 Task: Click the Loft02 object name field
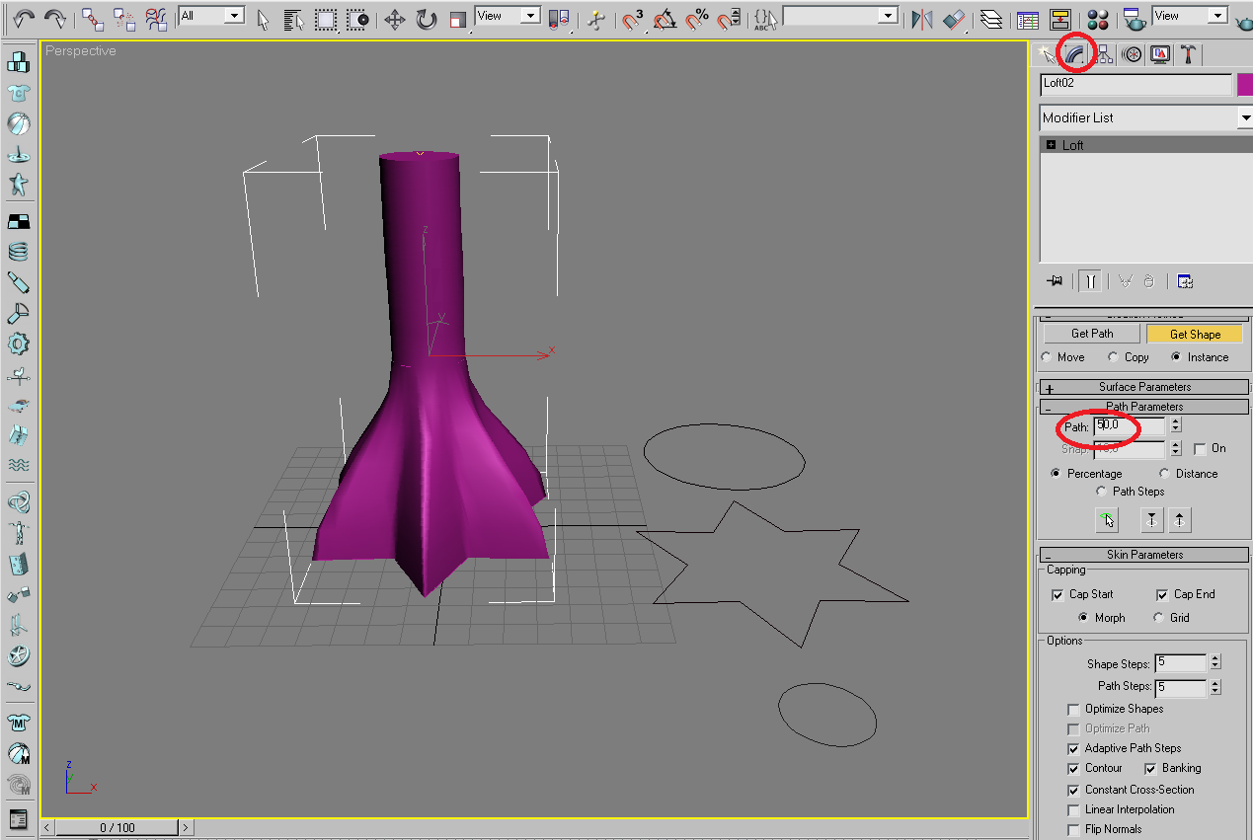1136,85
